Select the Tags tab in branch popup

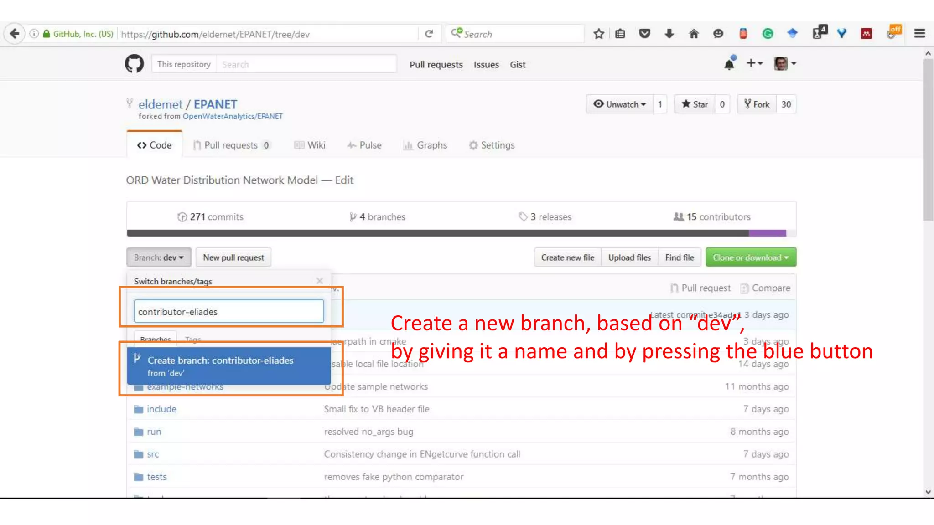(193, 340)
